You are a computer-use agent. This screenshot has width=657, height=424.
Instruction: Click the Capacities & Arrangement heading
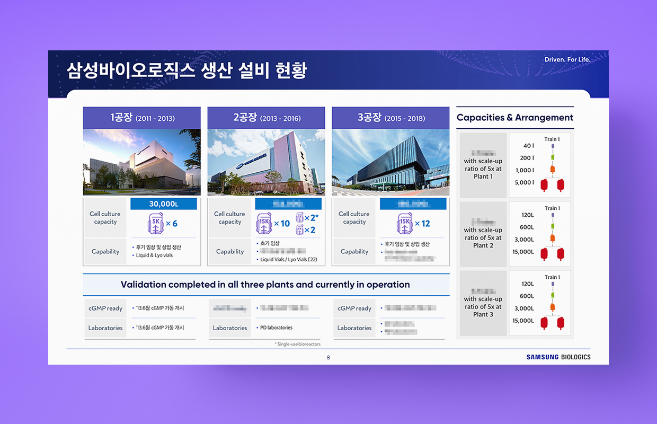click(x=515, y=118)
